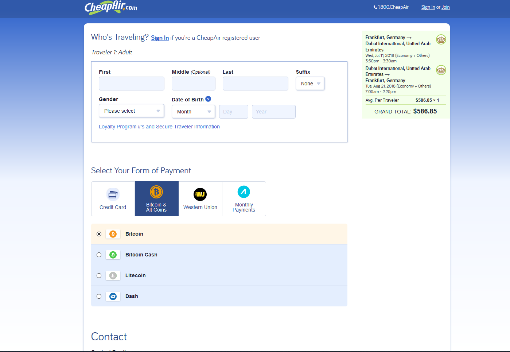Viewport: 510px width, 352px height.
Task: Select the Litecoin radio button
Action: coord(99,275)
